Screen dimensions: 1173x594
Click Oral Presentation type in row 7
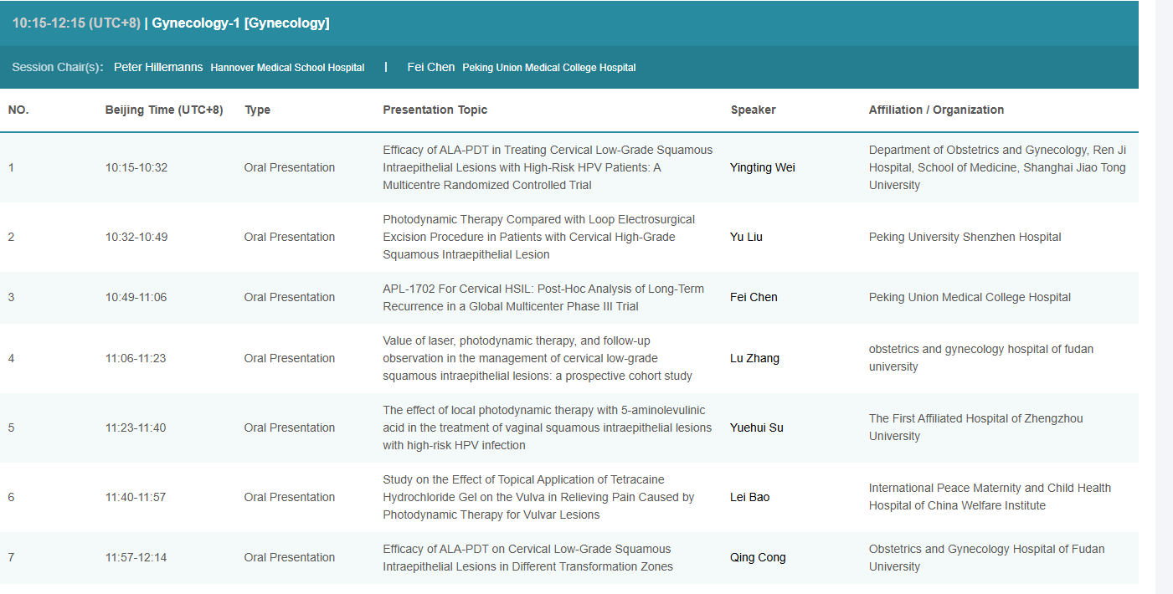pos(290,557)
